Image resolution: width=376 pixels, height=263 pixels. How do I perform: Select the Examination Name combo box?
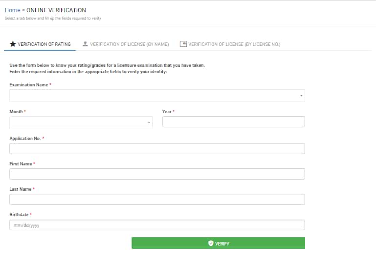coord(157,96)
